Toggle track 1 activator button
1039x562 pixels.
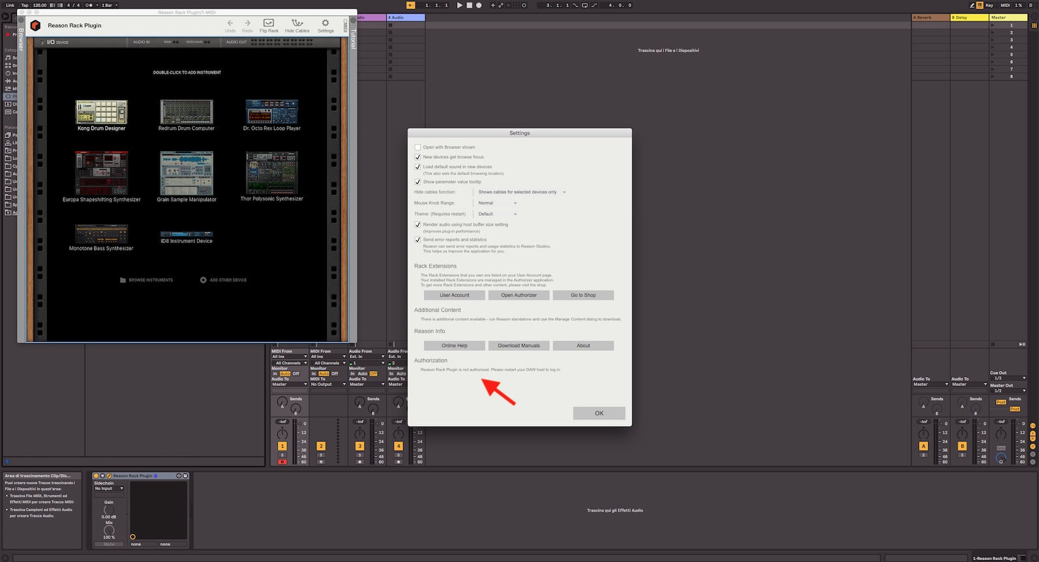282,446
